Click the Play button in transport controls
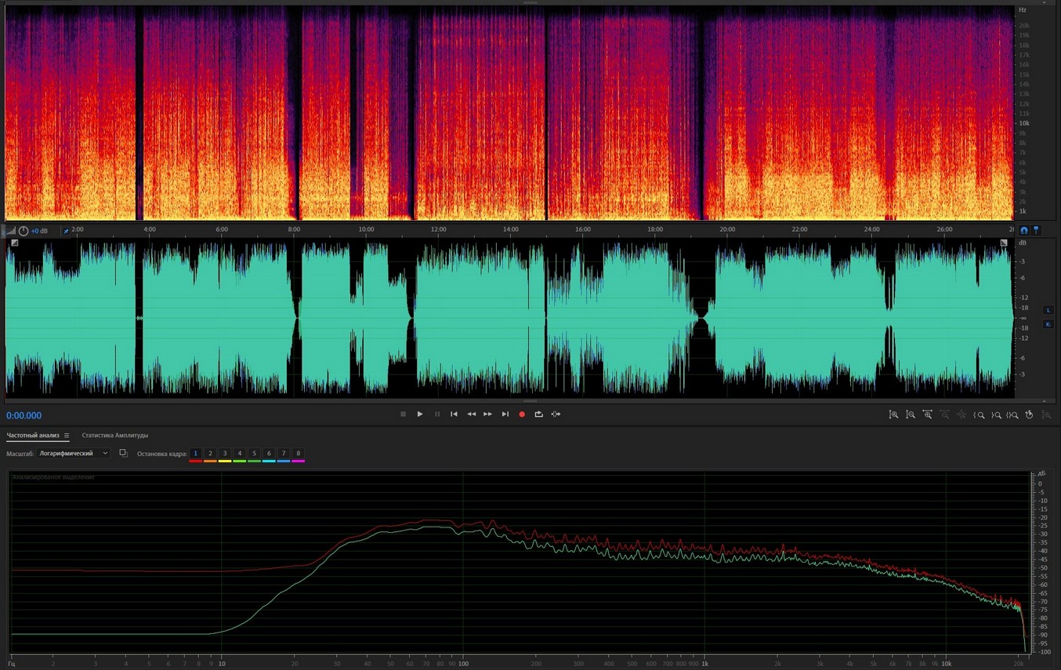The image size is (1061, 670). pos(420,414)
